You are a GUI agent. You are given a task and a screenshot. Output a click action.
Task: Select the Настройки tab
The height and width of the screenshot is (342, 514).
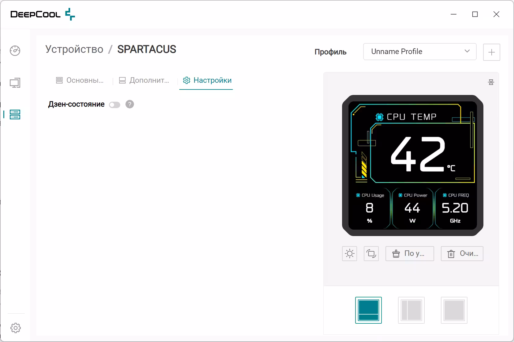pyautogui.click(x=207, y=80)
